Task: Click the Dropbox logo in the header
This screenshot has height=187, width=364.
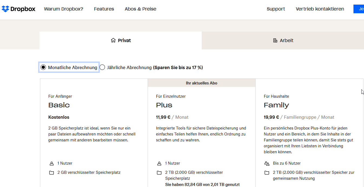Action: 18,9
